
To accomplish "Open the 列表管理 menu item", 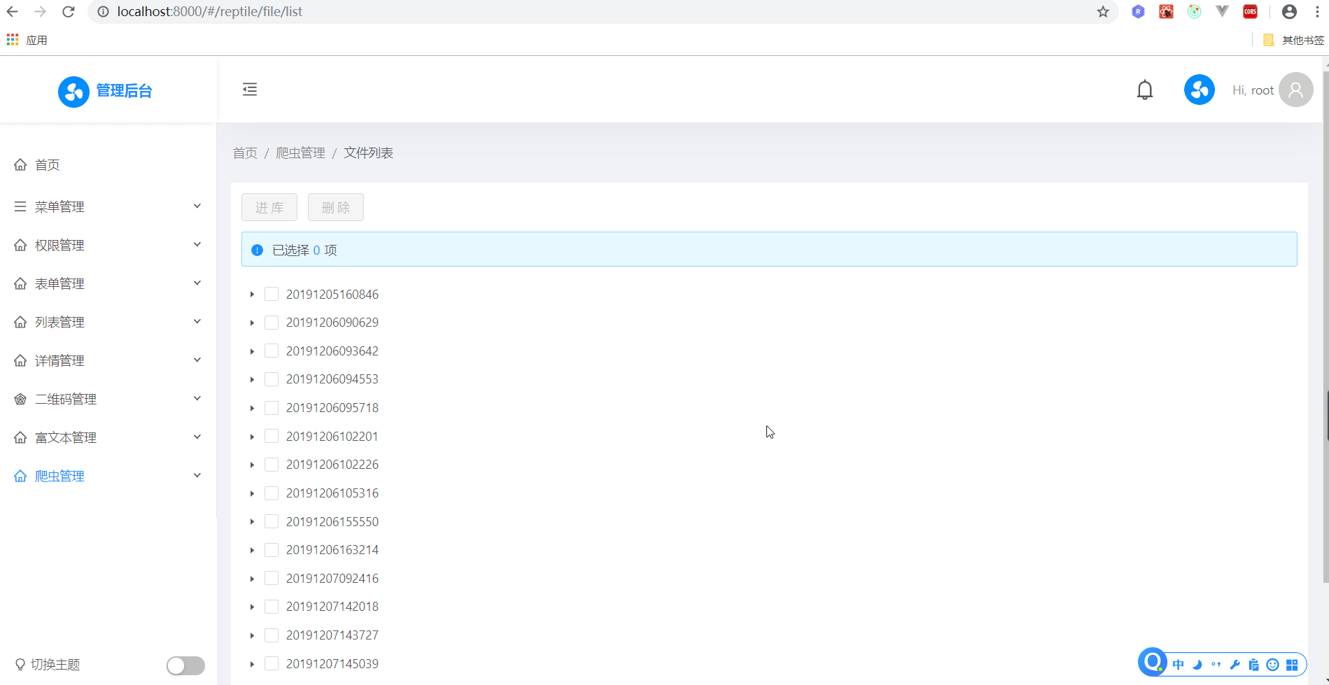I will 108,322.
